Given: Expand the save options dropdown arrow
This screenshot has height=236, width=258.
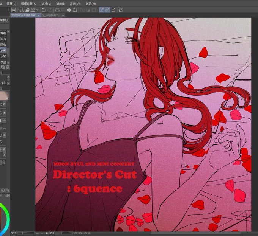Looking at the screenshot, I should [37, 10].
